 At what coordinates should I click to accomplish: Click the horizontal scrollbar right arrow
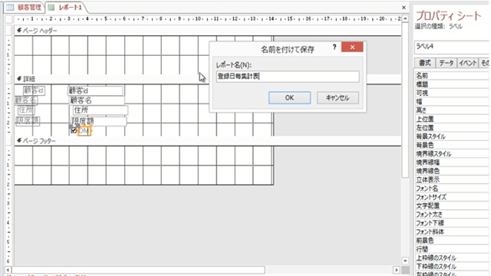[x=397, y=269]
